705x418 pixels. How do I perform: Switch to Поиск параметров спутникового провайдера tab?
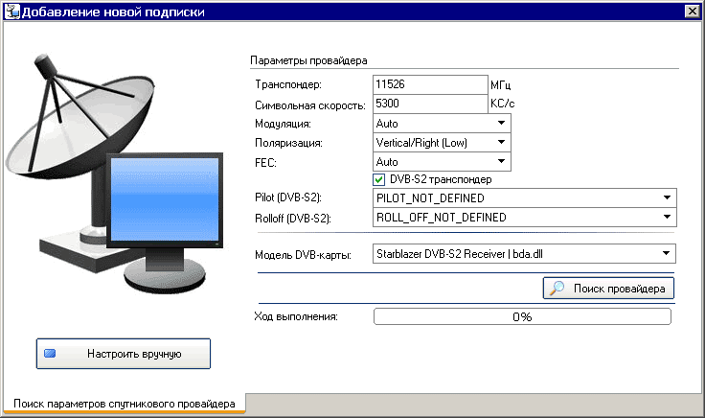124,405
